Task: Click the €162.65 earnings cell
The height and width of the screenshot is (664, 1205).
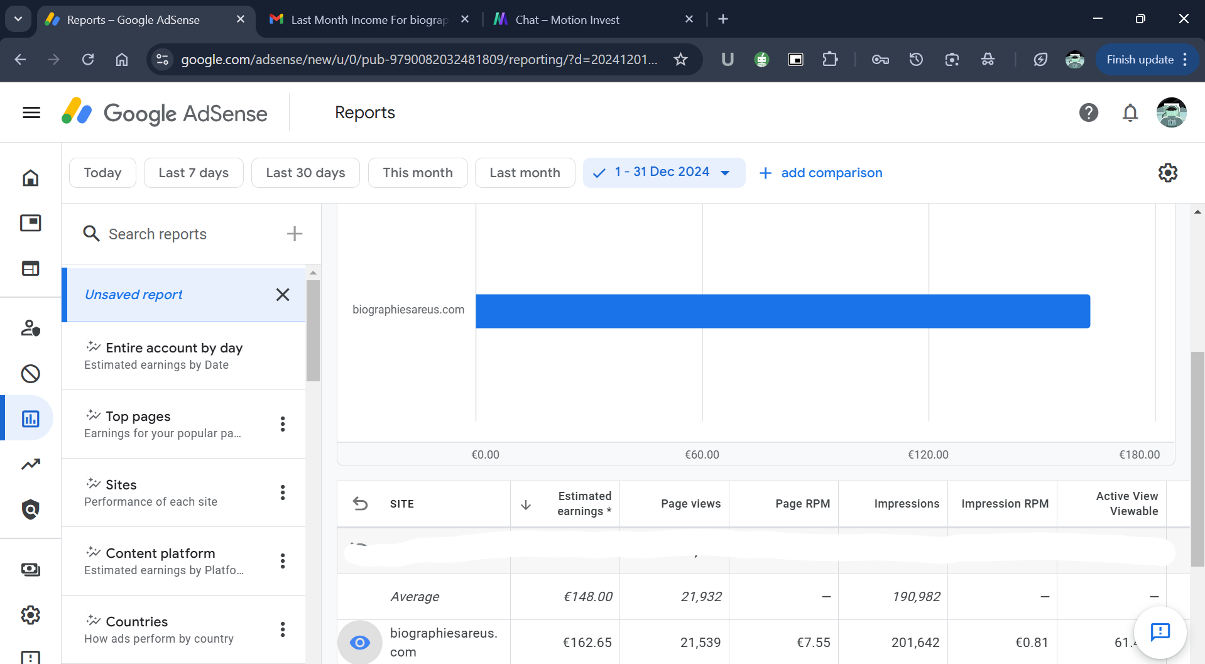Action: [x=587, y=642]
